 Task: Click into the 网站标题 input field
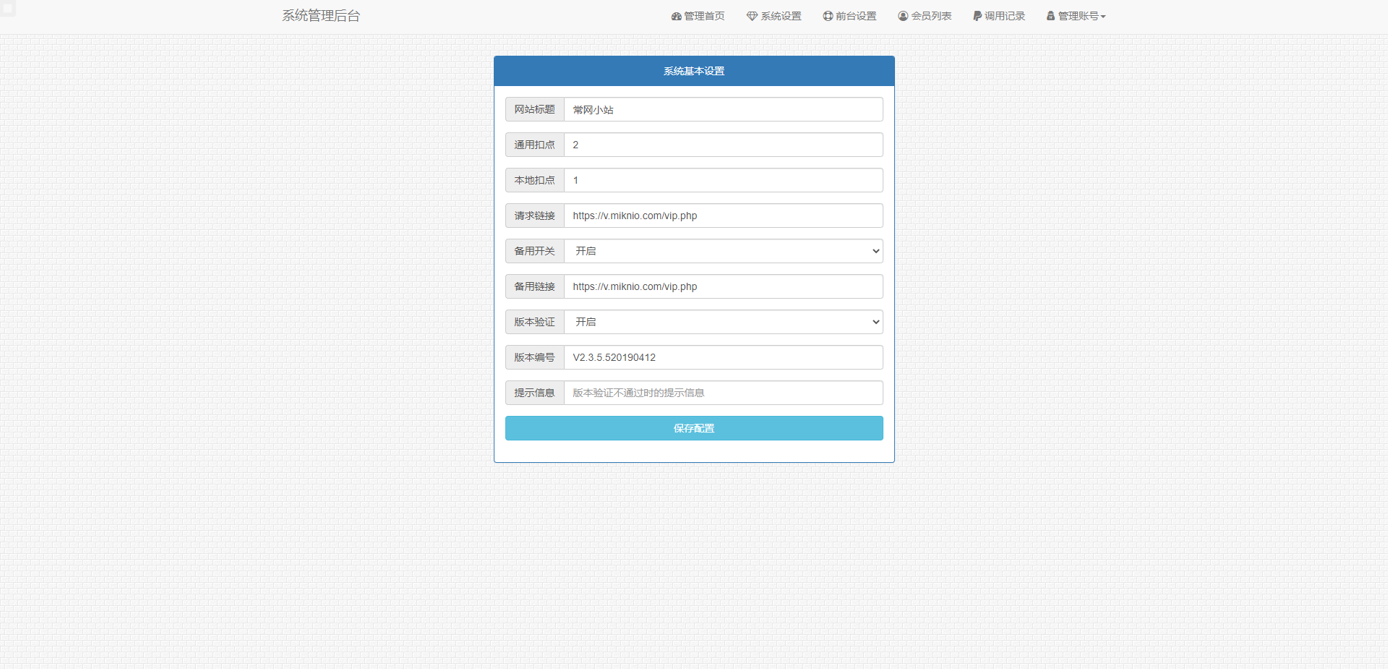[723, 109]
